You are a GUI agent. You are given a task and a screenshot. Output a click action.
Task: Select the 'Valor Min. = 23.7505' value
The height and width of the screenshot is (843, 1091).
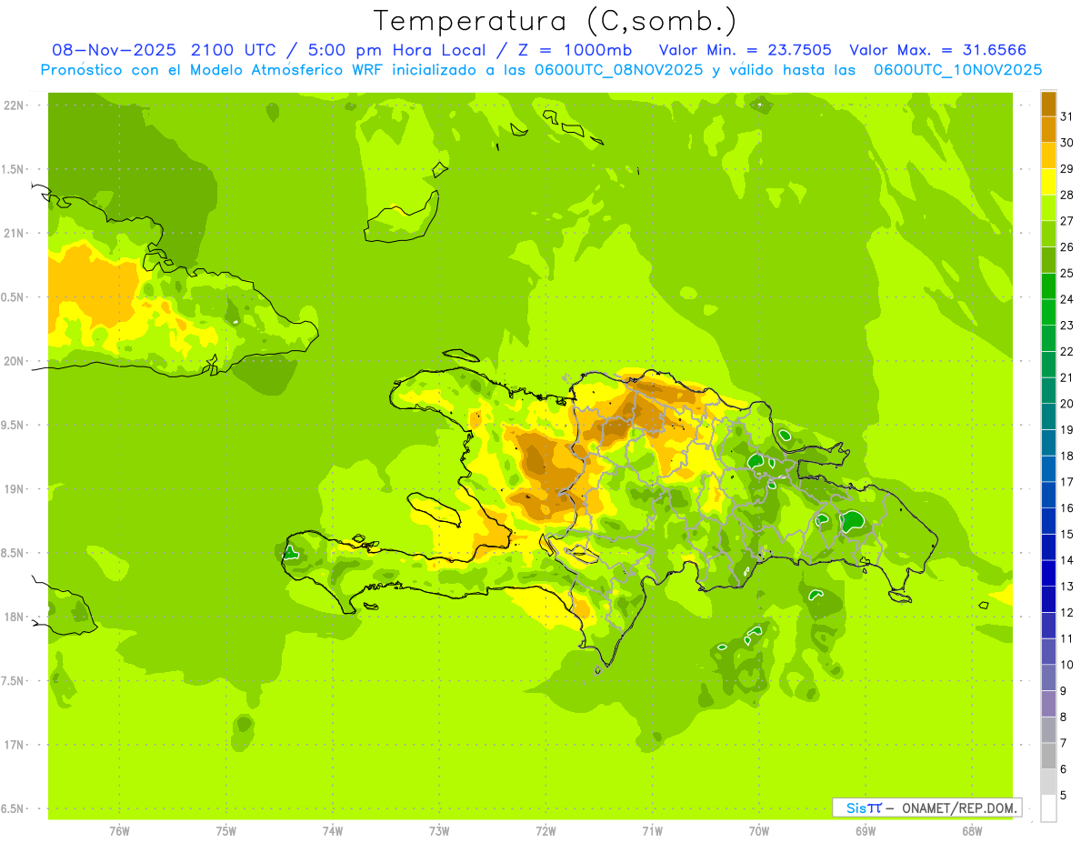745,50
